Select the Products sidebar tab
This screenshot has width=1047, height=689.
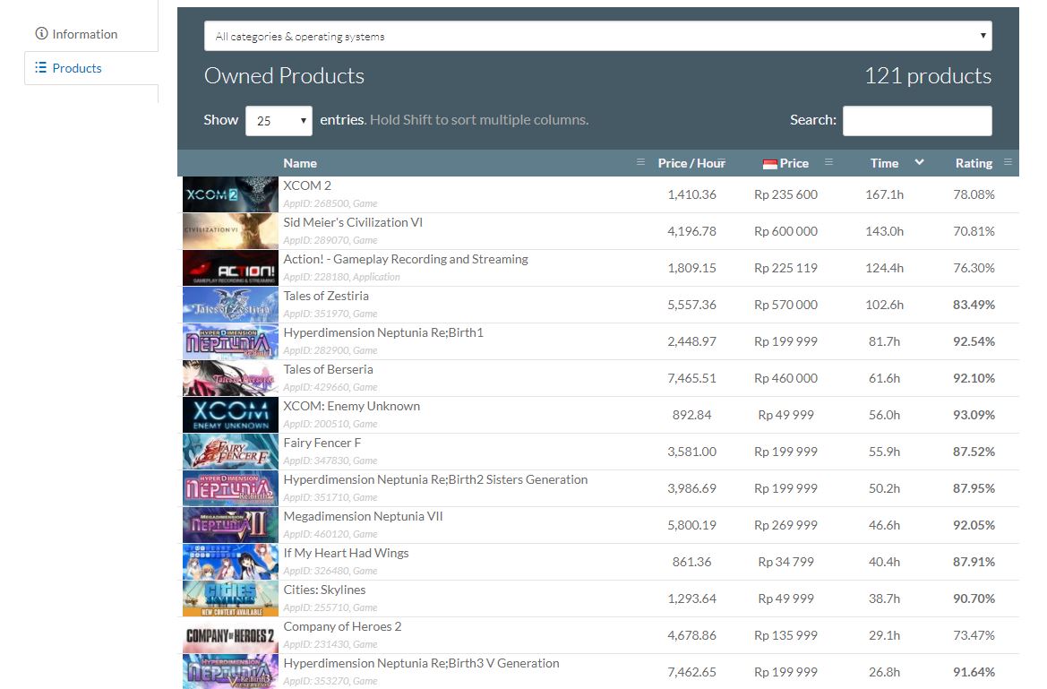pyautogui.click(x=90, y=68)
